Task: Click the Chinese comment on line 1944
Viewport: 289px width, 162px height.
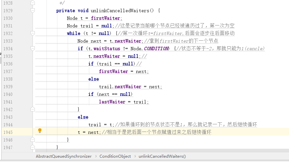Action: coord(186,125)
